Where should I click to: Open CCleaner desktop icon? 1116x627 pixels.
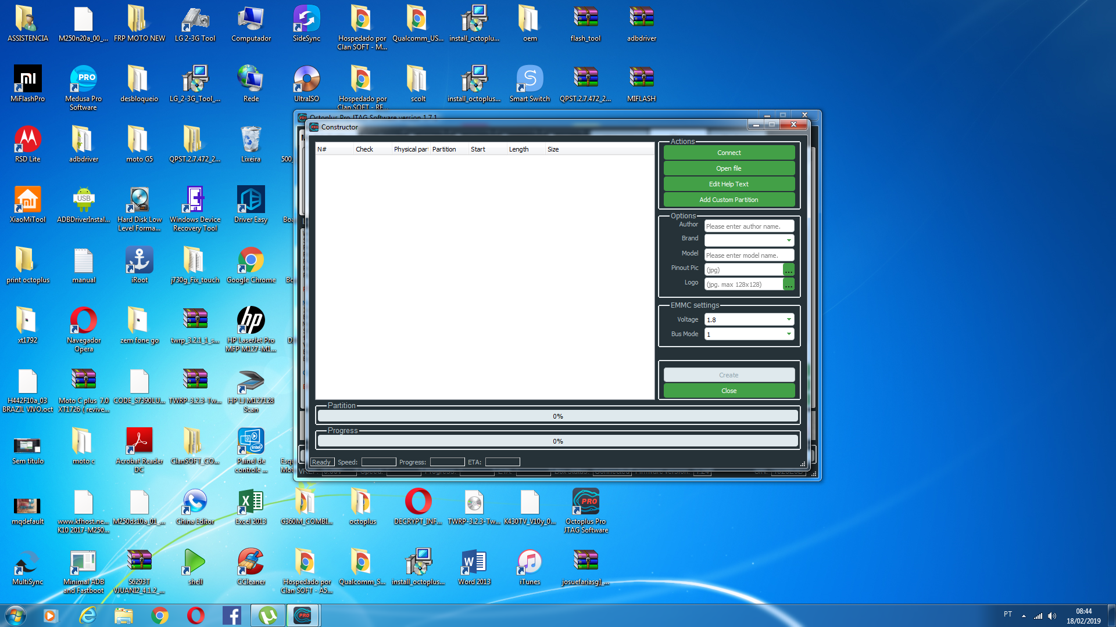(251, 567)
